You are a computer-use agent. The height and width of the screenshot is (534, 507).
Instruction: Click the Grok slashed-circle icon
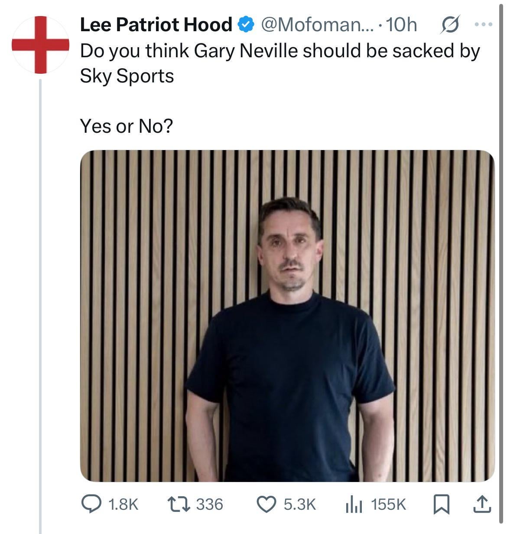pos(450,25)
